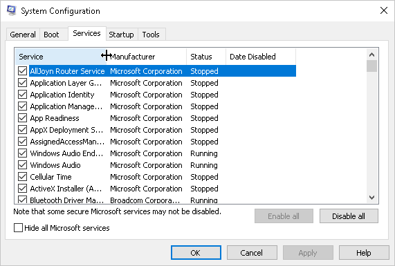Viewport: 395px width, 266px height.
Task: Toggle the Application Identity checkbox
Action: tap(22, 95)
